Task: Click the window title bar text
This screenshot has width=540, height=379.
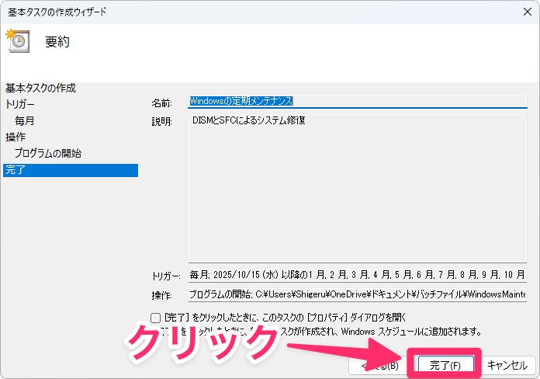Action: (x=56, y=12)
